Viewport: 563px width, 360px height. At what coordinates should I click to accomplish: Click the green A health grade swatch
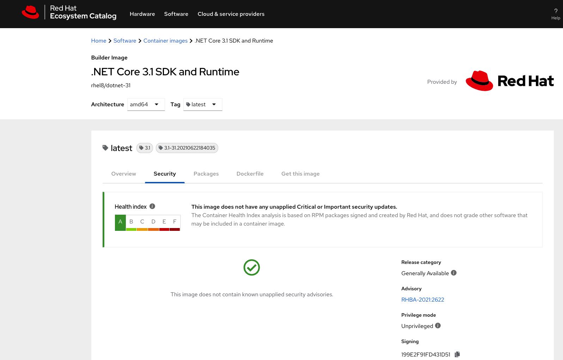coord(120,222)
